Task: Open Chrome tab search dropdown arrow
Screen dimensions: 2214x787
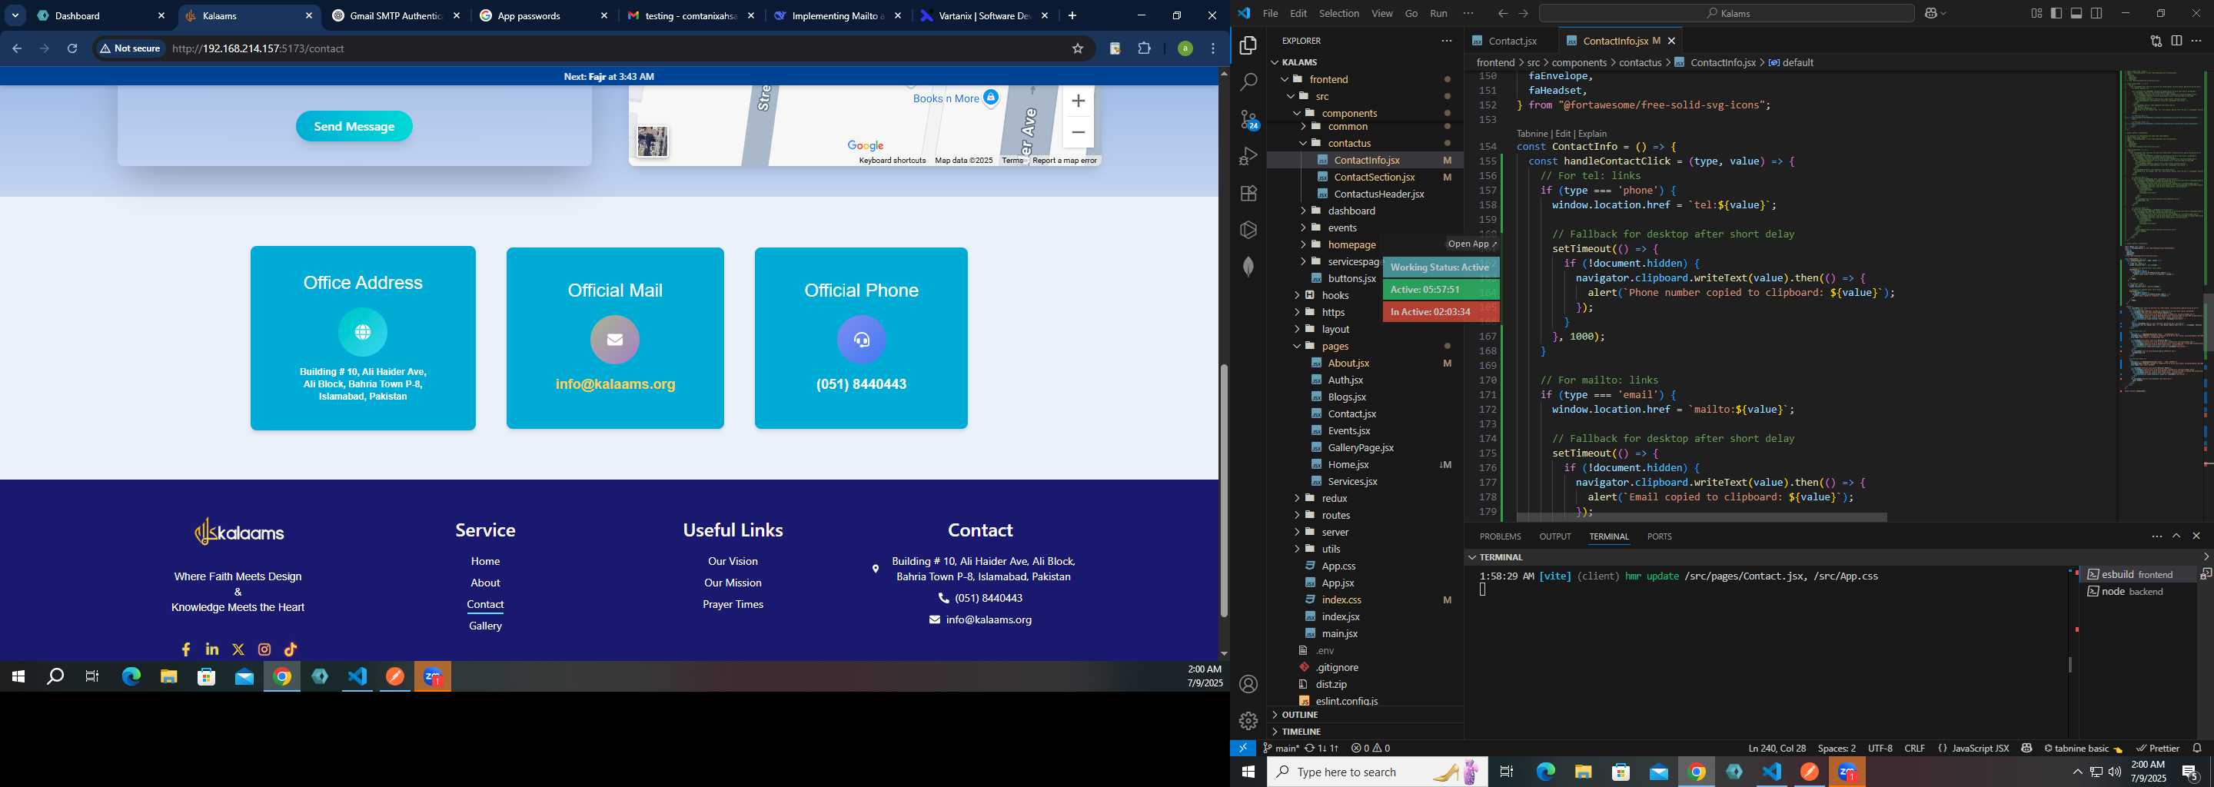Action: click(x=15, y=15)
